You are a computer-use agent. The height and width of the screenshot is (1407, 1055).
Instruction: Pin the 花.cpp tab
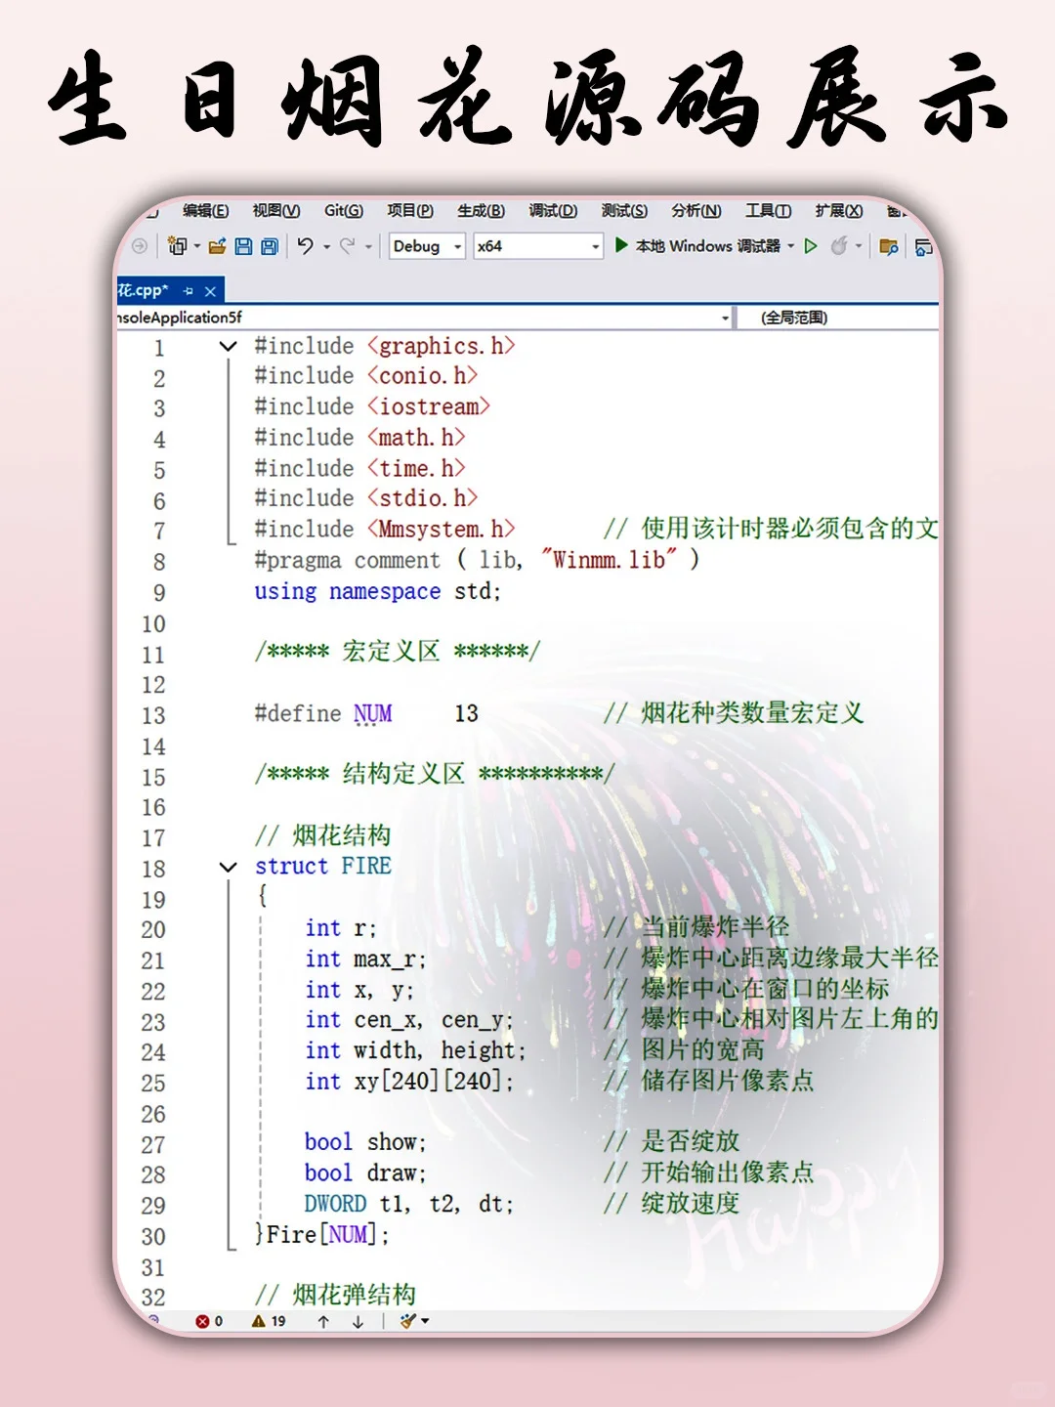point(188,291)
